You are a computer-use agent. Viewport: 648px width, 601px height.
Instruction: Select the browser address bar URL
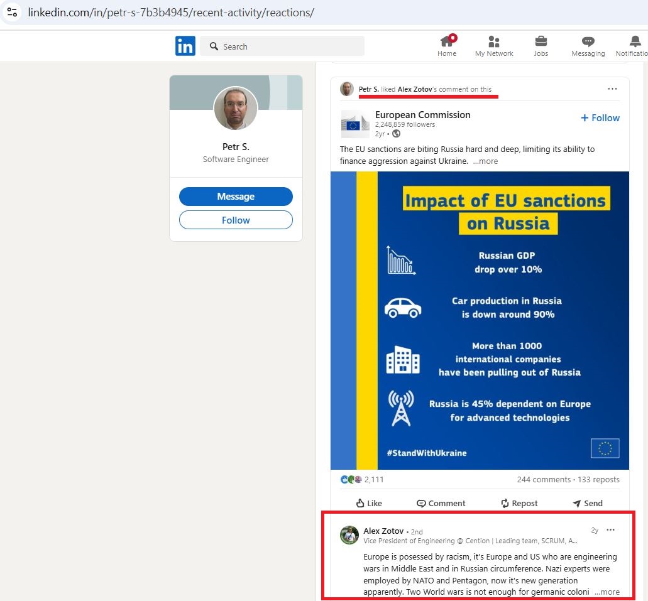171,13
